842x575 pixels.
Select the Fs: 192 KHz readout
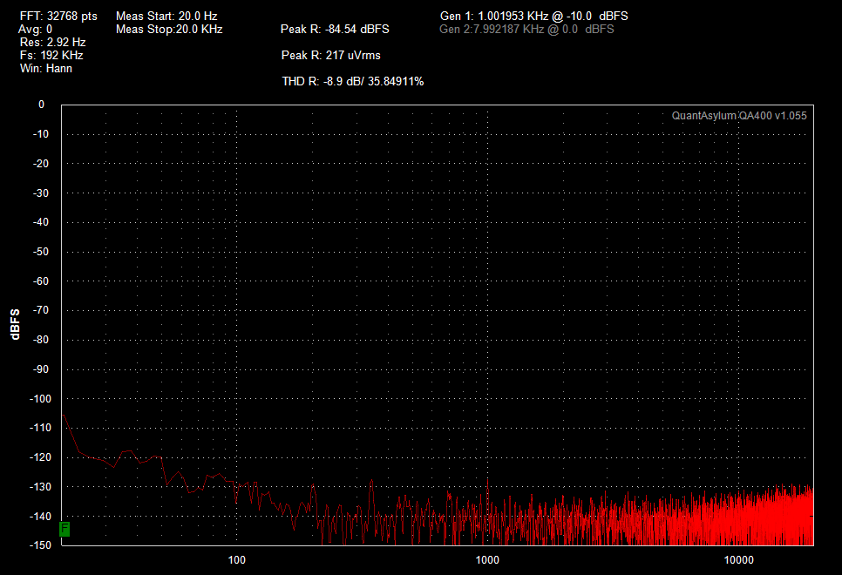click(51, 55)
